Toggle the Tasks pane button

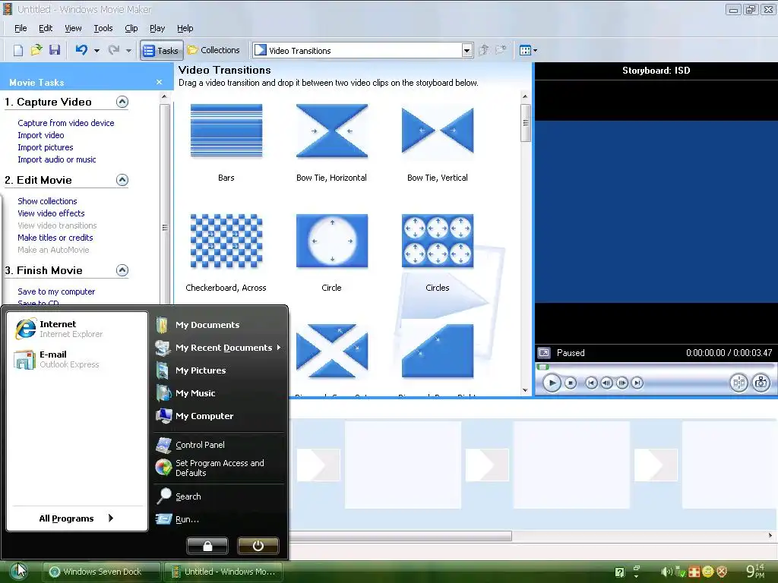[161, 51]
